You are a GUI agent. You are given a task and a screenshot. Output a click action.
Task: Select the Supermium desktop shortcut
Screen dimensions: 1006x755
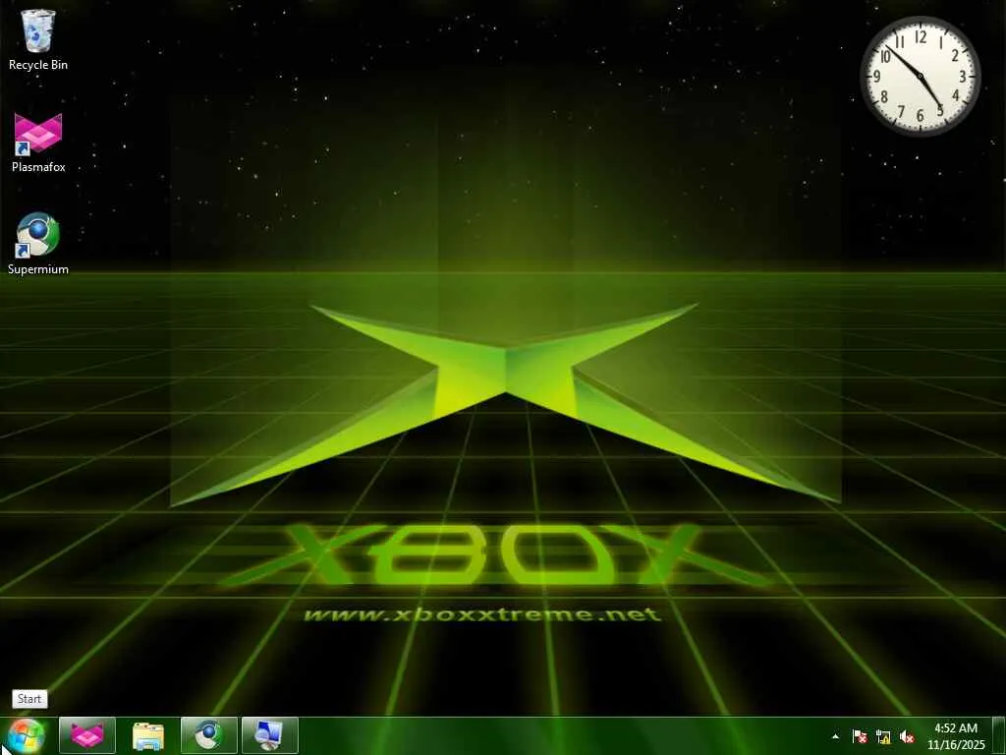pos(38,244)
